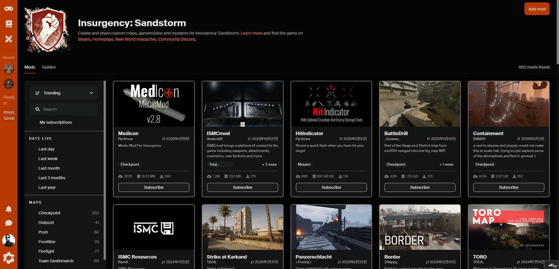Screen dimensions: 559x269
Task: Open the second recent game icon
Action: (9, 84)
